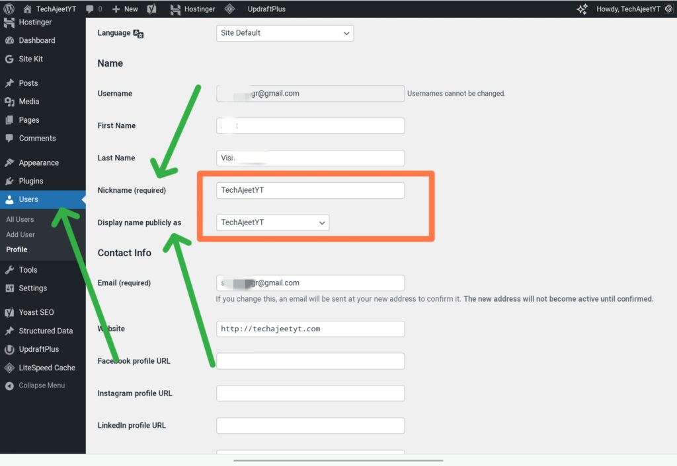Viewport: 677px width, 466px height.
Task: Click the Howdy, TechAjeetYT account link
Action: [x=627, y=9]
